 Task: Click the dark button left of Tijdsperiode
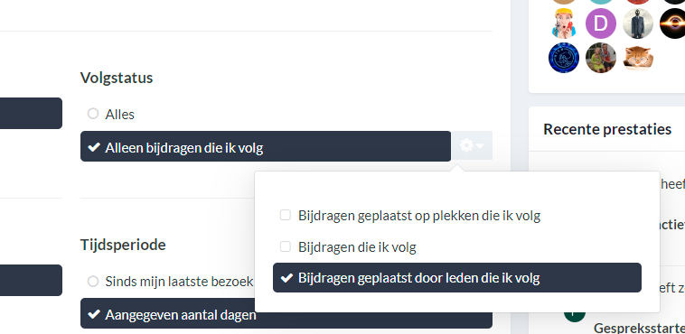point(31,281)
